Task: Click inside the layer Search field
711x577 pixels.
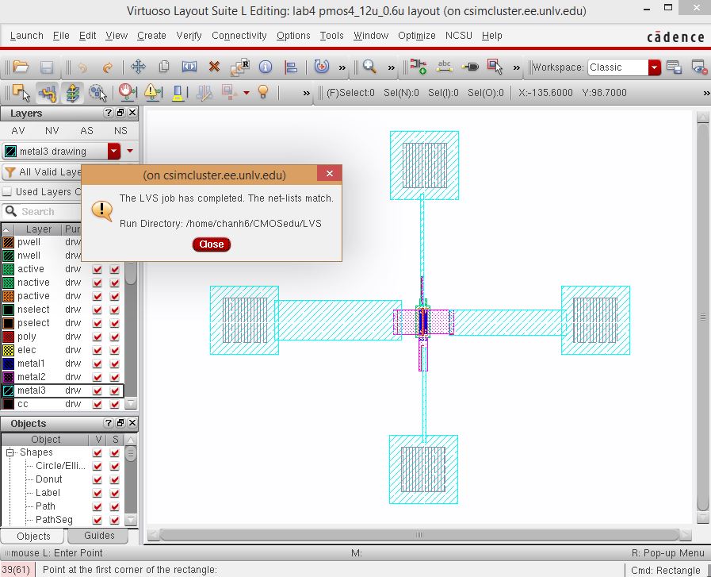Action: click(48, 211)
